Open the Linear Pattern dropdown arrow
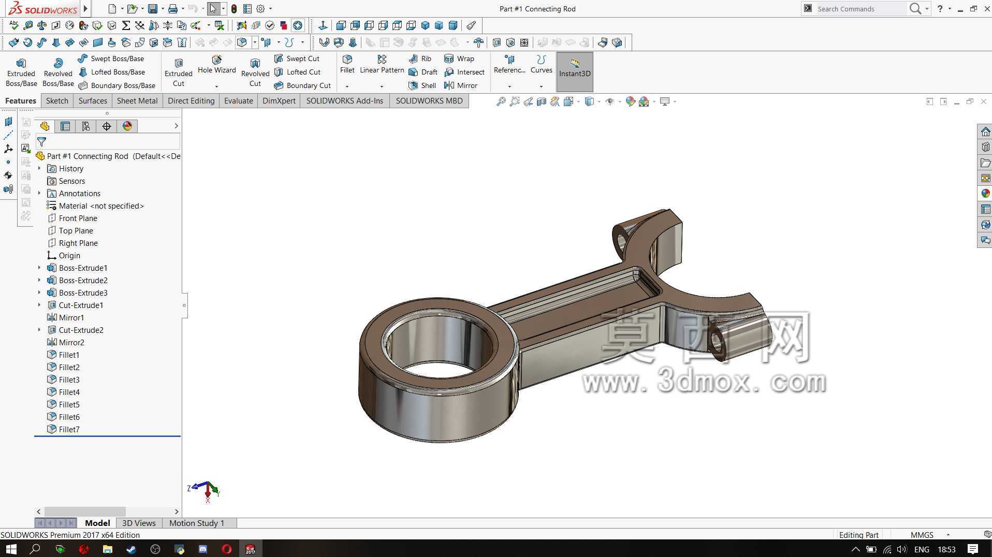 382,86
